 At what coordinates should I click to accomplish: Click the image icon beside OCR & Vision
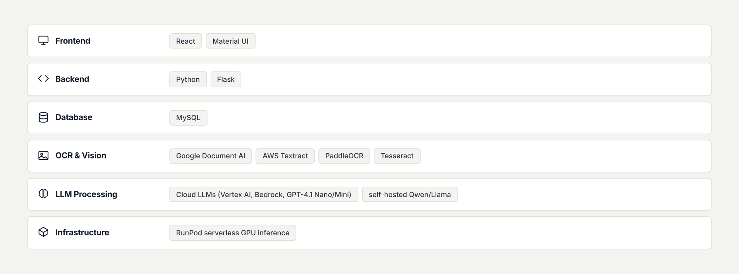click(x=43, y=156)
